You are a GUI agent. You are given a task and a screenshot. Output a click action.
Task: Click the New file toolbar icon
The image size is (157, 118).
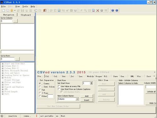coord(4,10)
